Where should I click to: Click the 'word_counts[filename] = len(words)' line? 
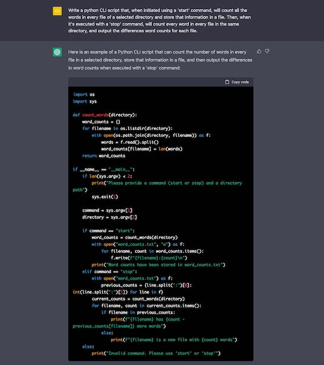(x=142, y=149)
